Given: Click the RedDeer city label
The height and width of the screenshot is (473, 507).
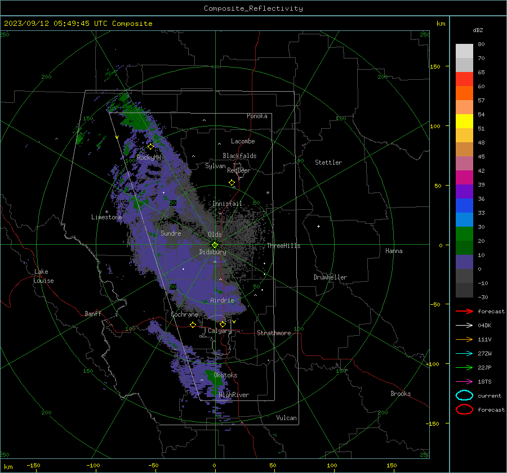Looking at the screenshot, I should 239,170.
